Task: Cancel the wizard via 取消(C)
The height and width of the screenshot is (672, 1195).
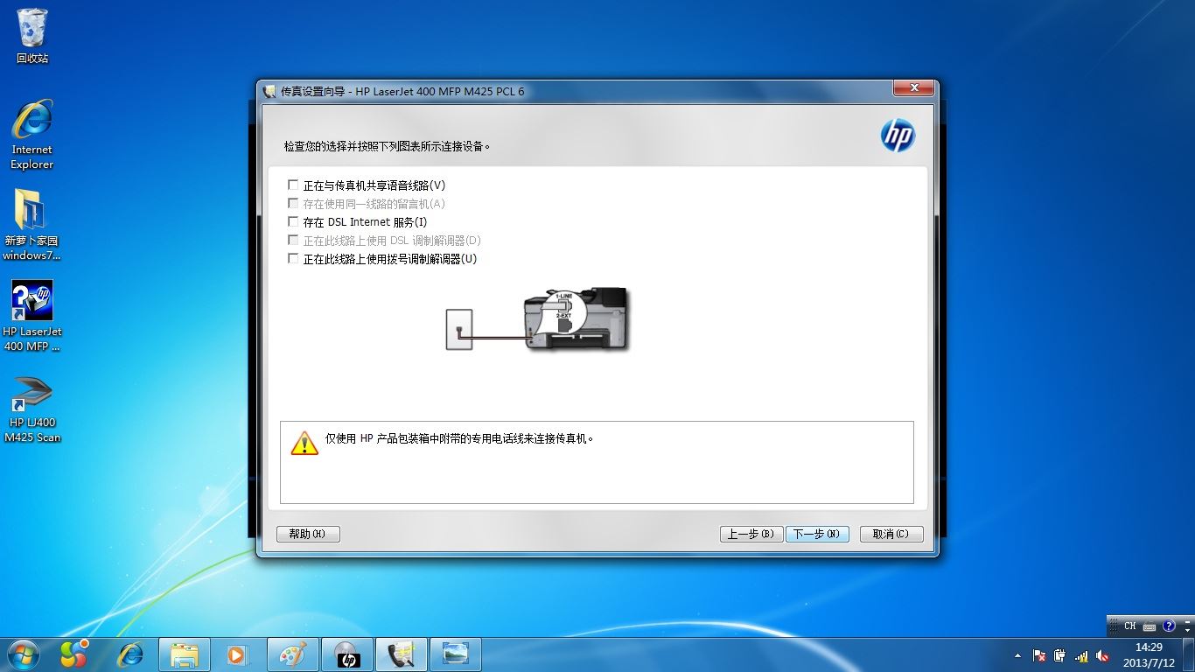Action: 891,534
